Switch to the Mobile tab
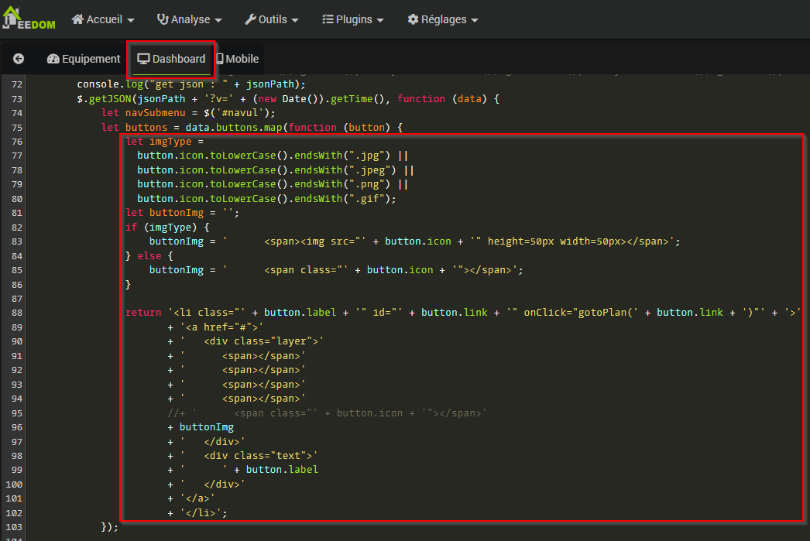The image size is (810, 541). (242, 59)
